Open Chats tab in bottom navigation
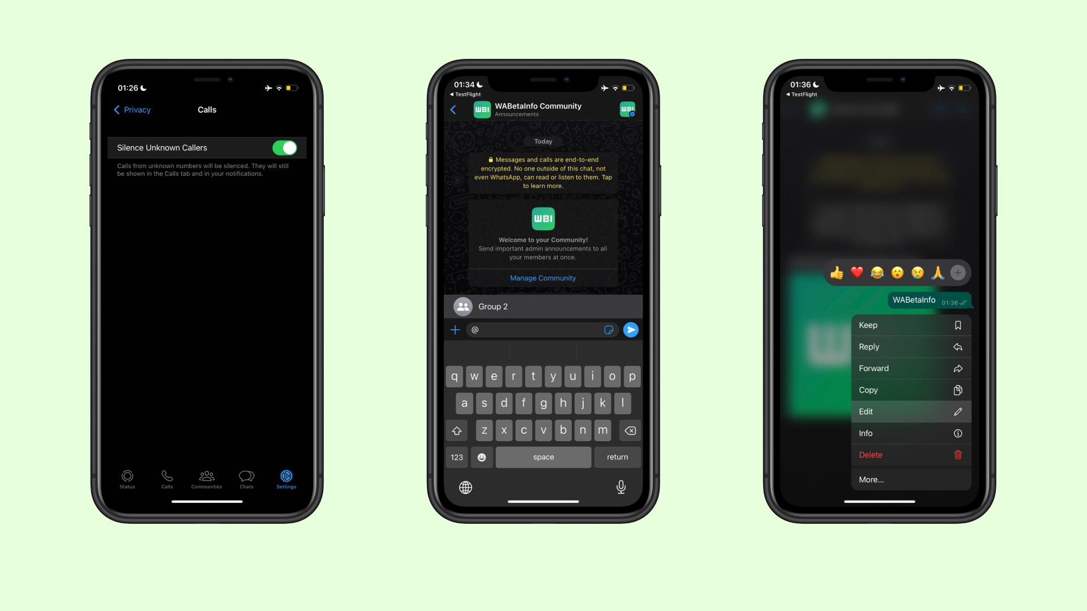 pyautogui.click(x=246, y=479)
